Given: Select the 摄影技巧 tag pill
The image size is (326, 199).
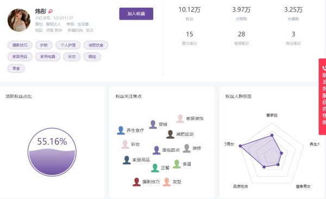Looking at the screenshot, I should (20, 45).
